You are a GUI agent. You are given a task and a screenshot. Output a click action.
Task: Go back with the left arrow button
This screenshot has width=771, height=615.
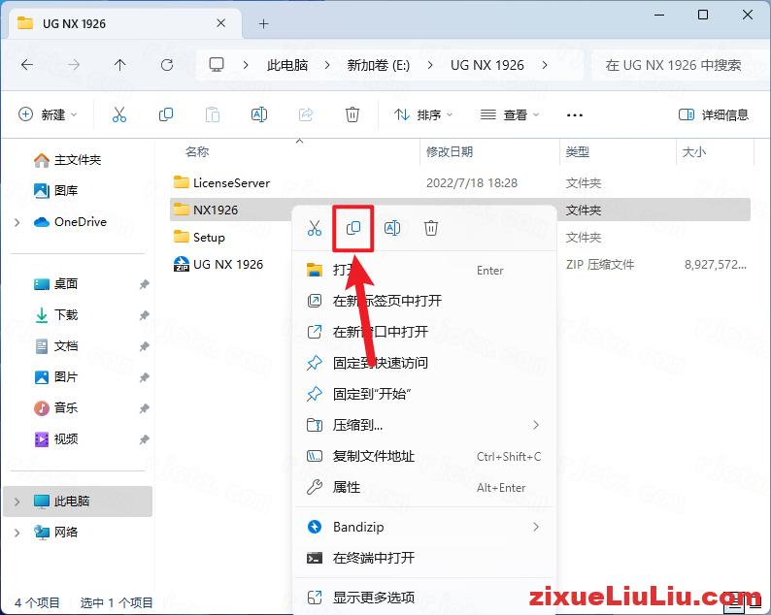coord(27,65)
